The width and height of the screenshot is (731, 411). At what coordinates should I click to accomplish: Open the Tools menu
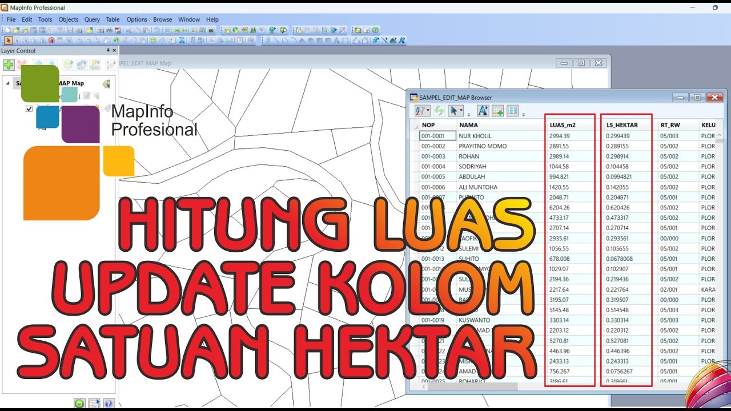pyautogui.click(x=45, y=19)
